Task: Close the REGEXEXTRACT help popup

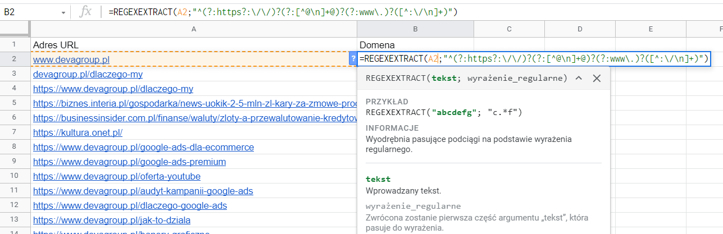Action: [597, 79]
